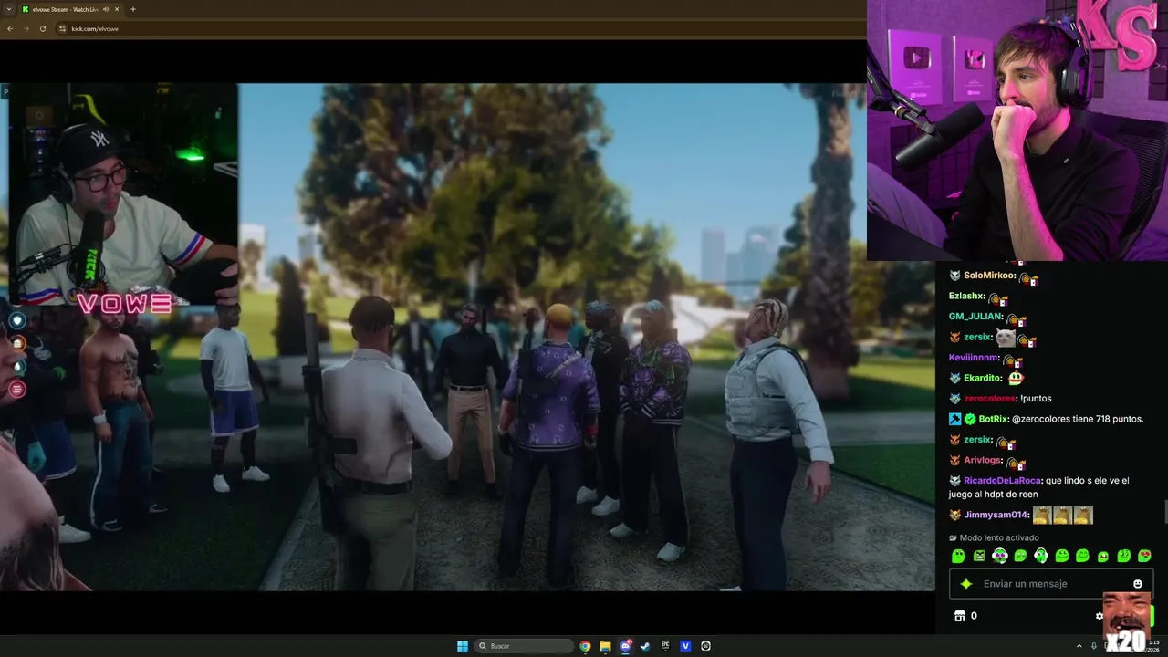Insert the purple-sunglasses headphone emote
The width and height of the screenshot is (1168, 657).
999,556
